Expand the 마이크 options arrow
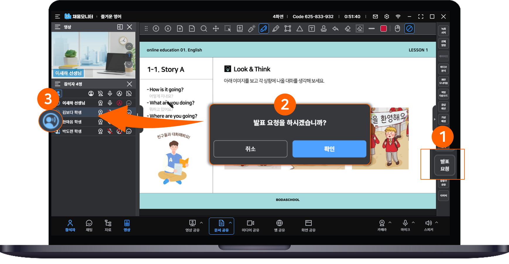 [413, 223]
